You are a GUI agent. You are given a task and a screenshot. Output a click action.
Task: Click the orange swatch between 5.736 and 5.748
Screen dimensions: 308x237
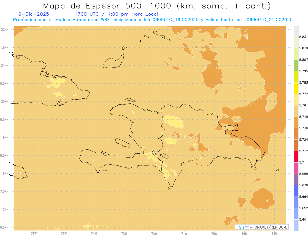click(296, 122)
